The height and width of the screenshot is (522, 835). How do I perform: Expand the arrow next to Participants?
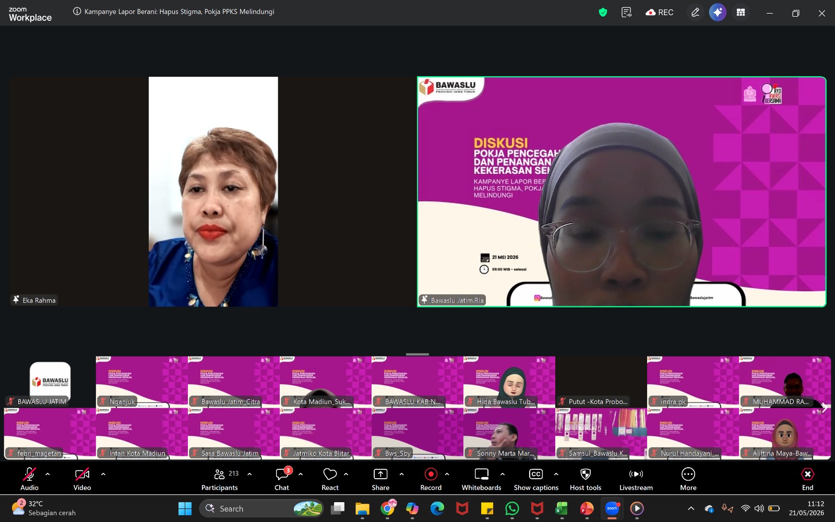click(249, 474)
